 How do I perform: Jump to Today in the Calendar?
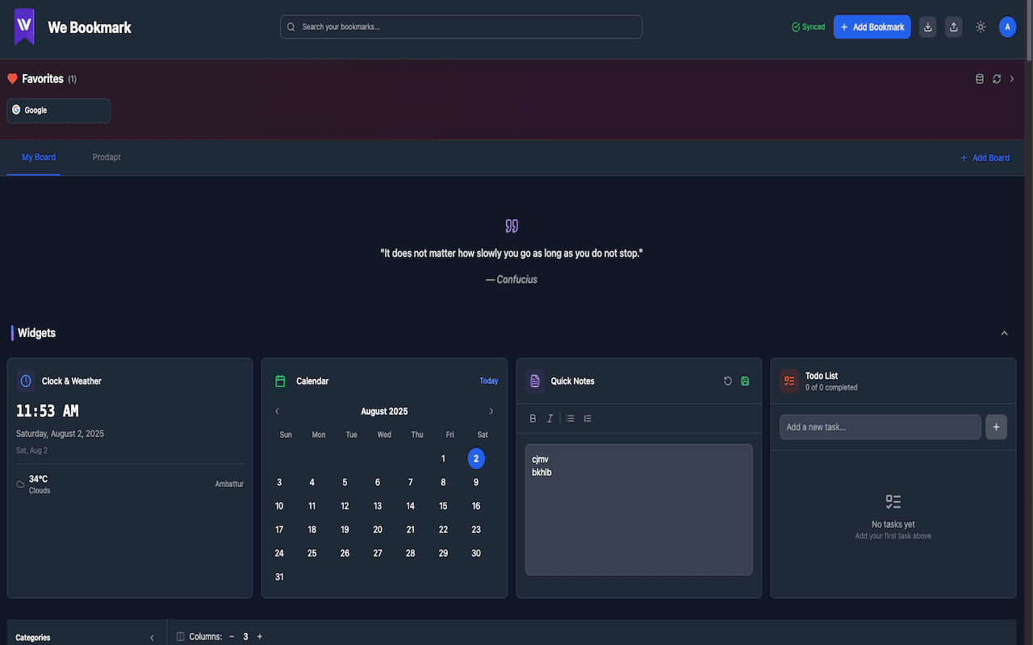(489, 381)
